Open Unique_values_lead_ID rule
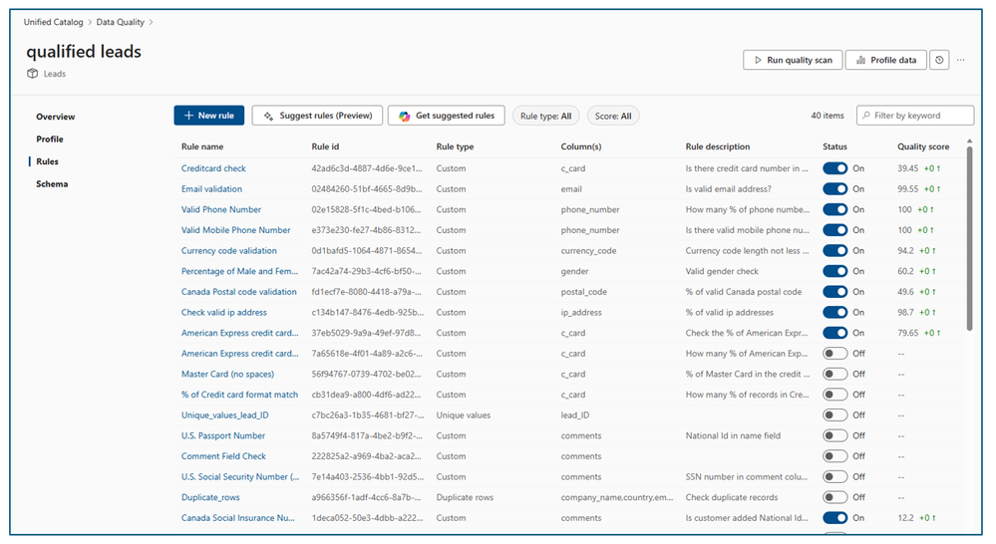The height and width of the screenshot is (544, 996). pos(225,415)
